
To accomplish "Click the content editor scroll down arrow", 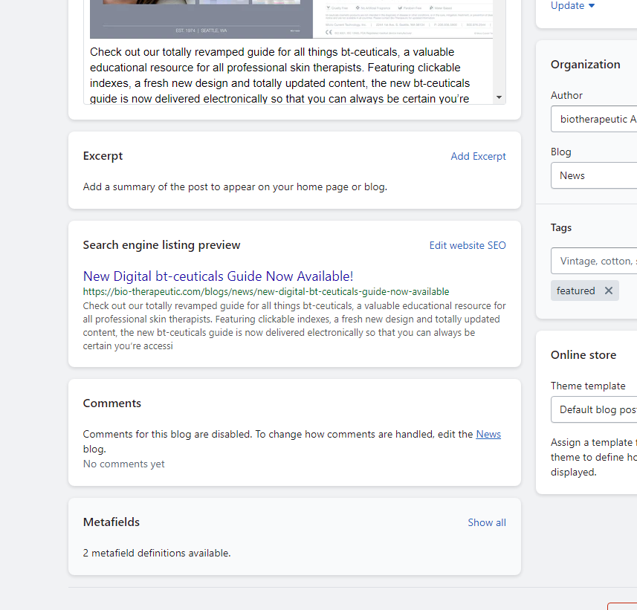I will (x=499, y=97).
